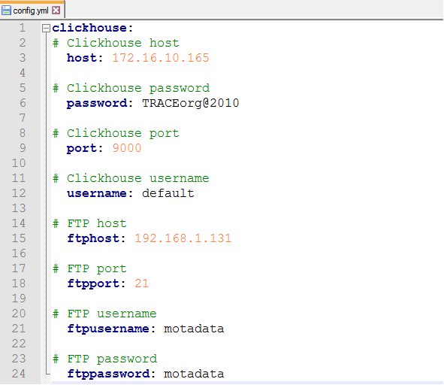Click the username key on line 12
Screen dimensions: 444x385
(97, 193)
